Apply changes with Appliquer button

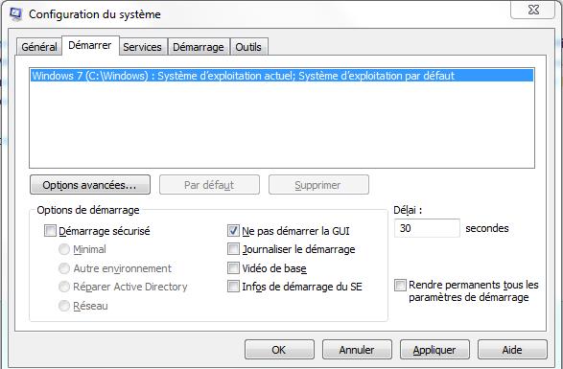click(x=434, y=350)
